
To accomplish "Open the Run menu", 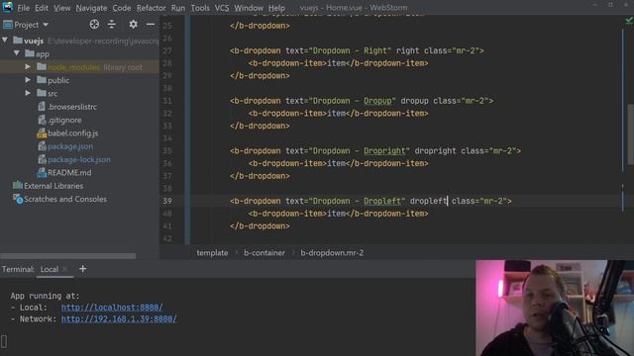I will click(178, 8).
